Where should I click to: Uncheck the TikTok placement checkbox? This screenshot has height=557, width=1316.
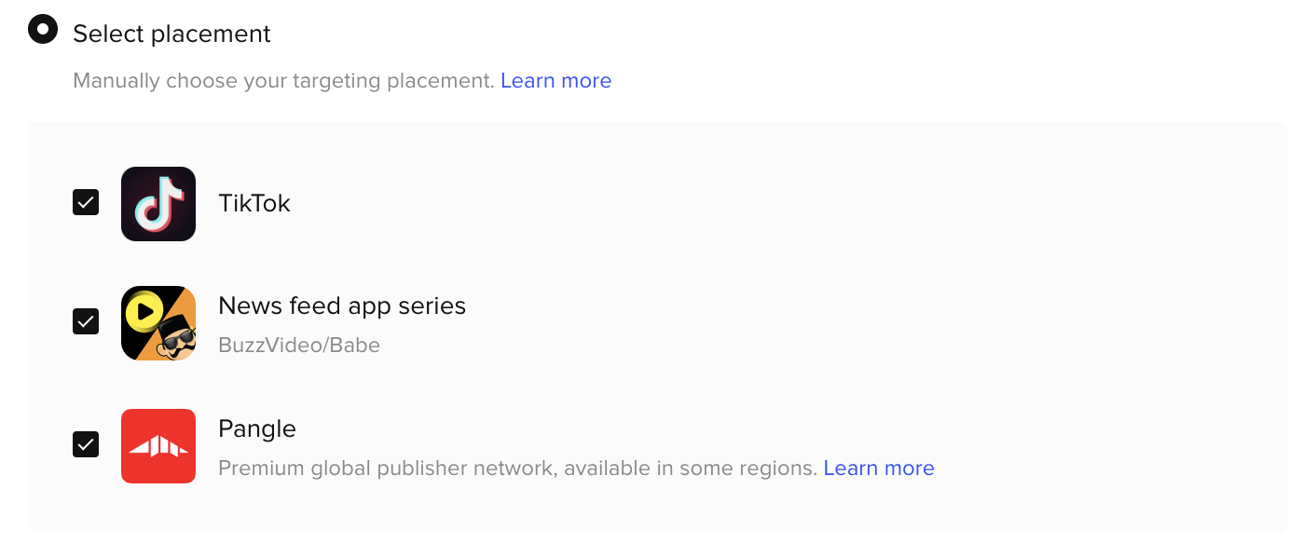pyautogui.click(x=86, y=202)
